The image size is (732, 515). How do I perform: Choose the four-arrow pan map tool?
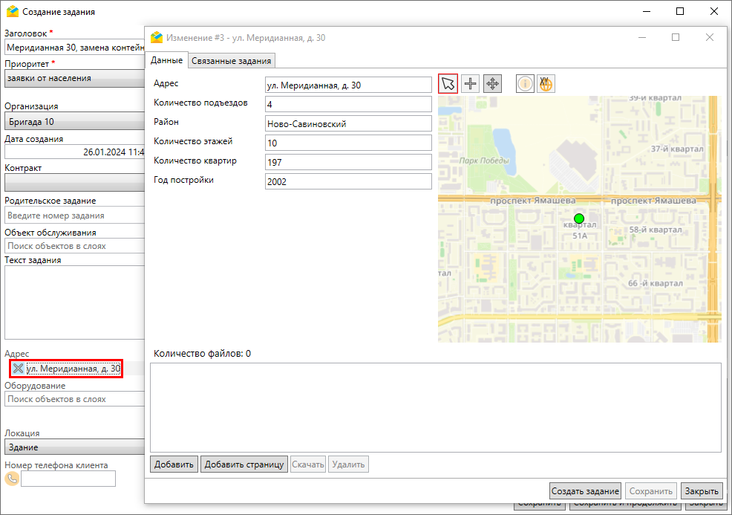point(492,84)
